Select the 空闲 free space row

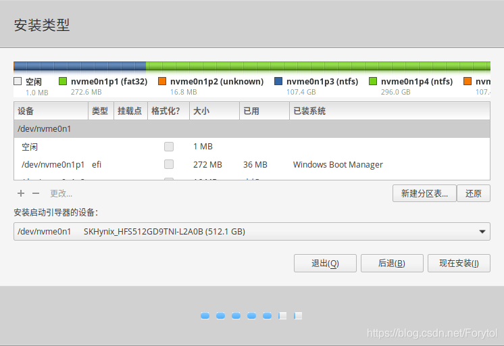(252, 147)
